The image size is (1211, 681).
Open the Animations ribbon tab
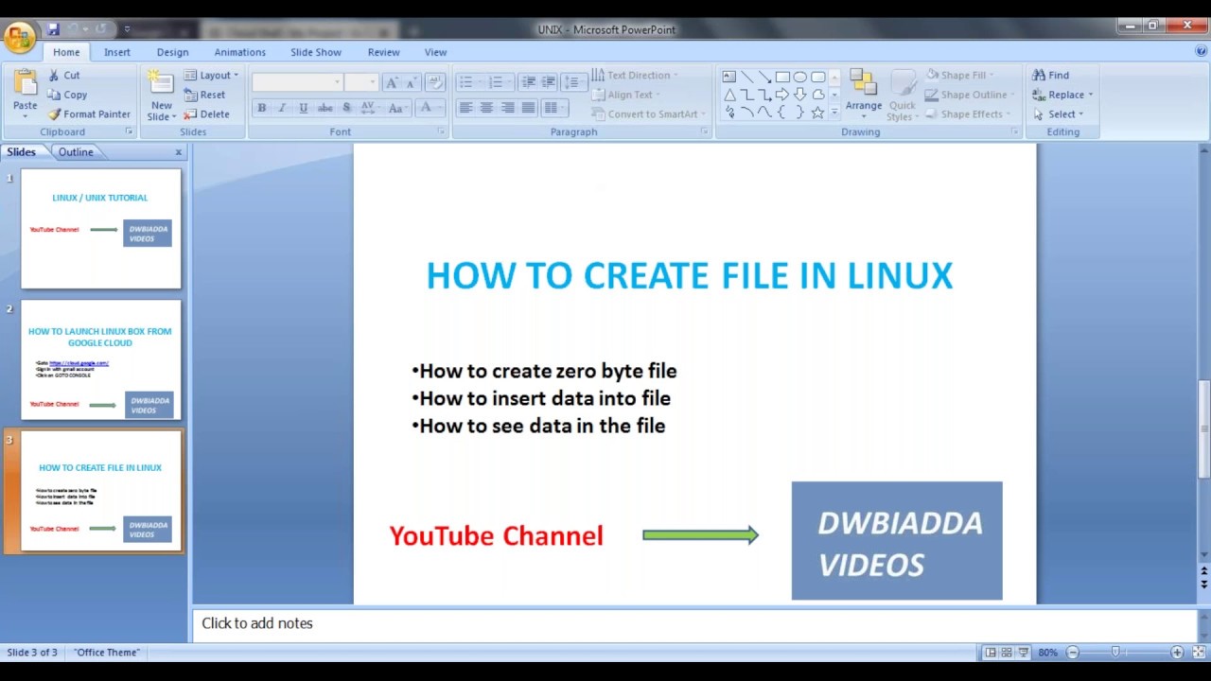pos(239,52)
